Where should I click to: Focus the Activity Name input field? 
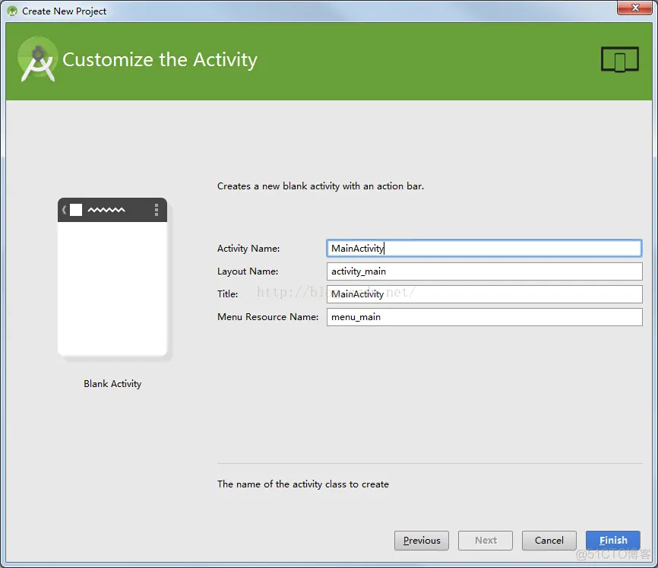pyautogui.click(x=484, y=248)
